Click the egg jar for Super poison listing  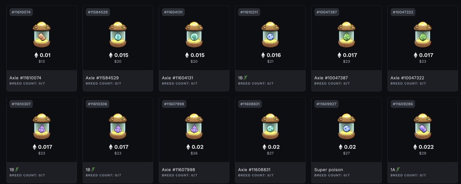pyautogui.click(x=346, y=127)
